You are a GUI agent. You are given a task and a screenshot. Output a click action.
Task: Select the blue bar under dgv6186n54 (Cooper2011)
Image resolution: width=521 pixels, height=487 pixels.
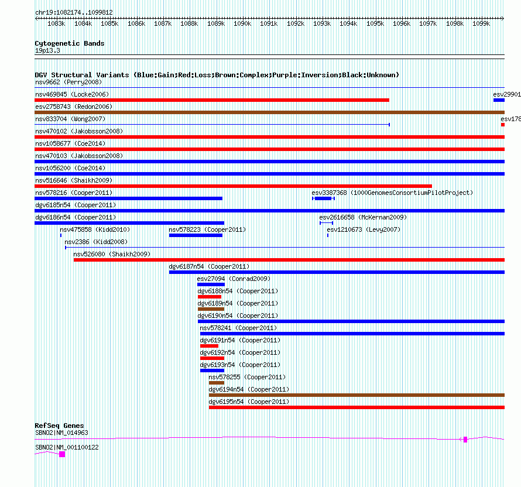(x=129, y=223)
